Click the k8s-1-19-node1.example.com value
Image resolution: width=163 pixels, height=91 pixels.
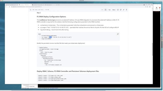tap(53, 65)
